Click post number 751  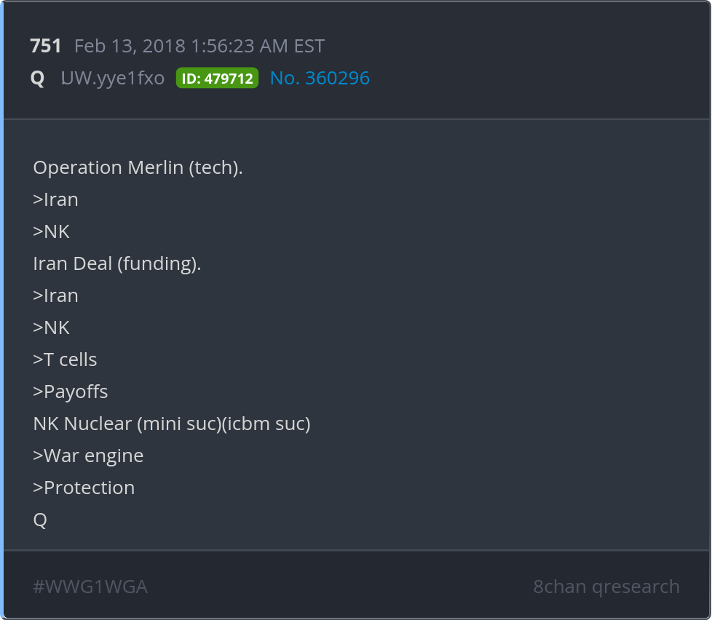click(x=46, y=47)
